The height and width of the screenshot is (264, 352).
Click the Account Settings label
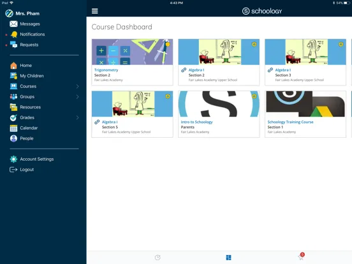click(x=37, y=159)
